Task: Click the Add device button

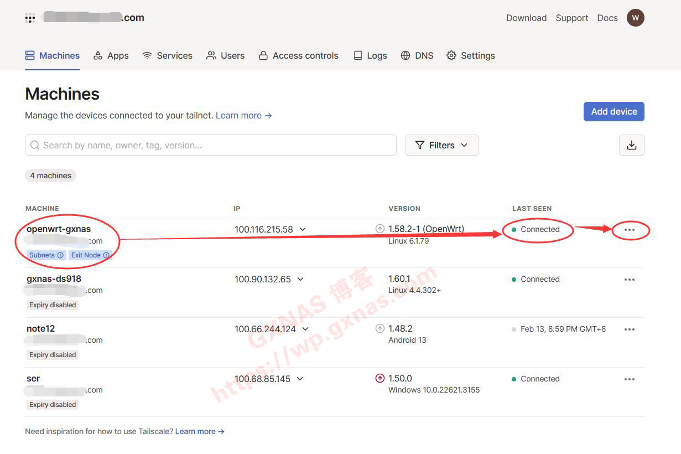Action: pos(614,111)
